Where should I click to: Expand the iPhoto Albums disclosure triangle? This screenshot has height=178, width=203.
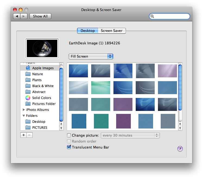coord(24,110)
